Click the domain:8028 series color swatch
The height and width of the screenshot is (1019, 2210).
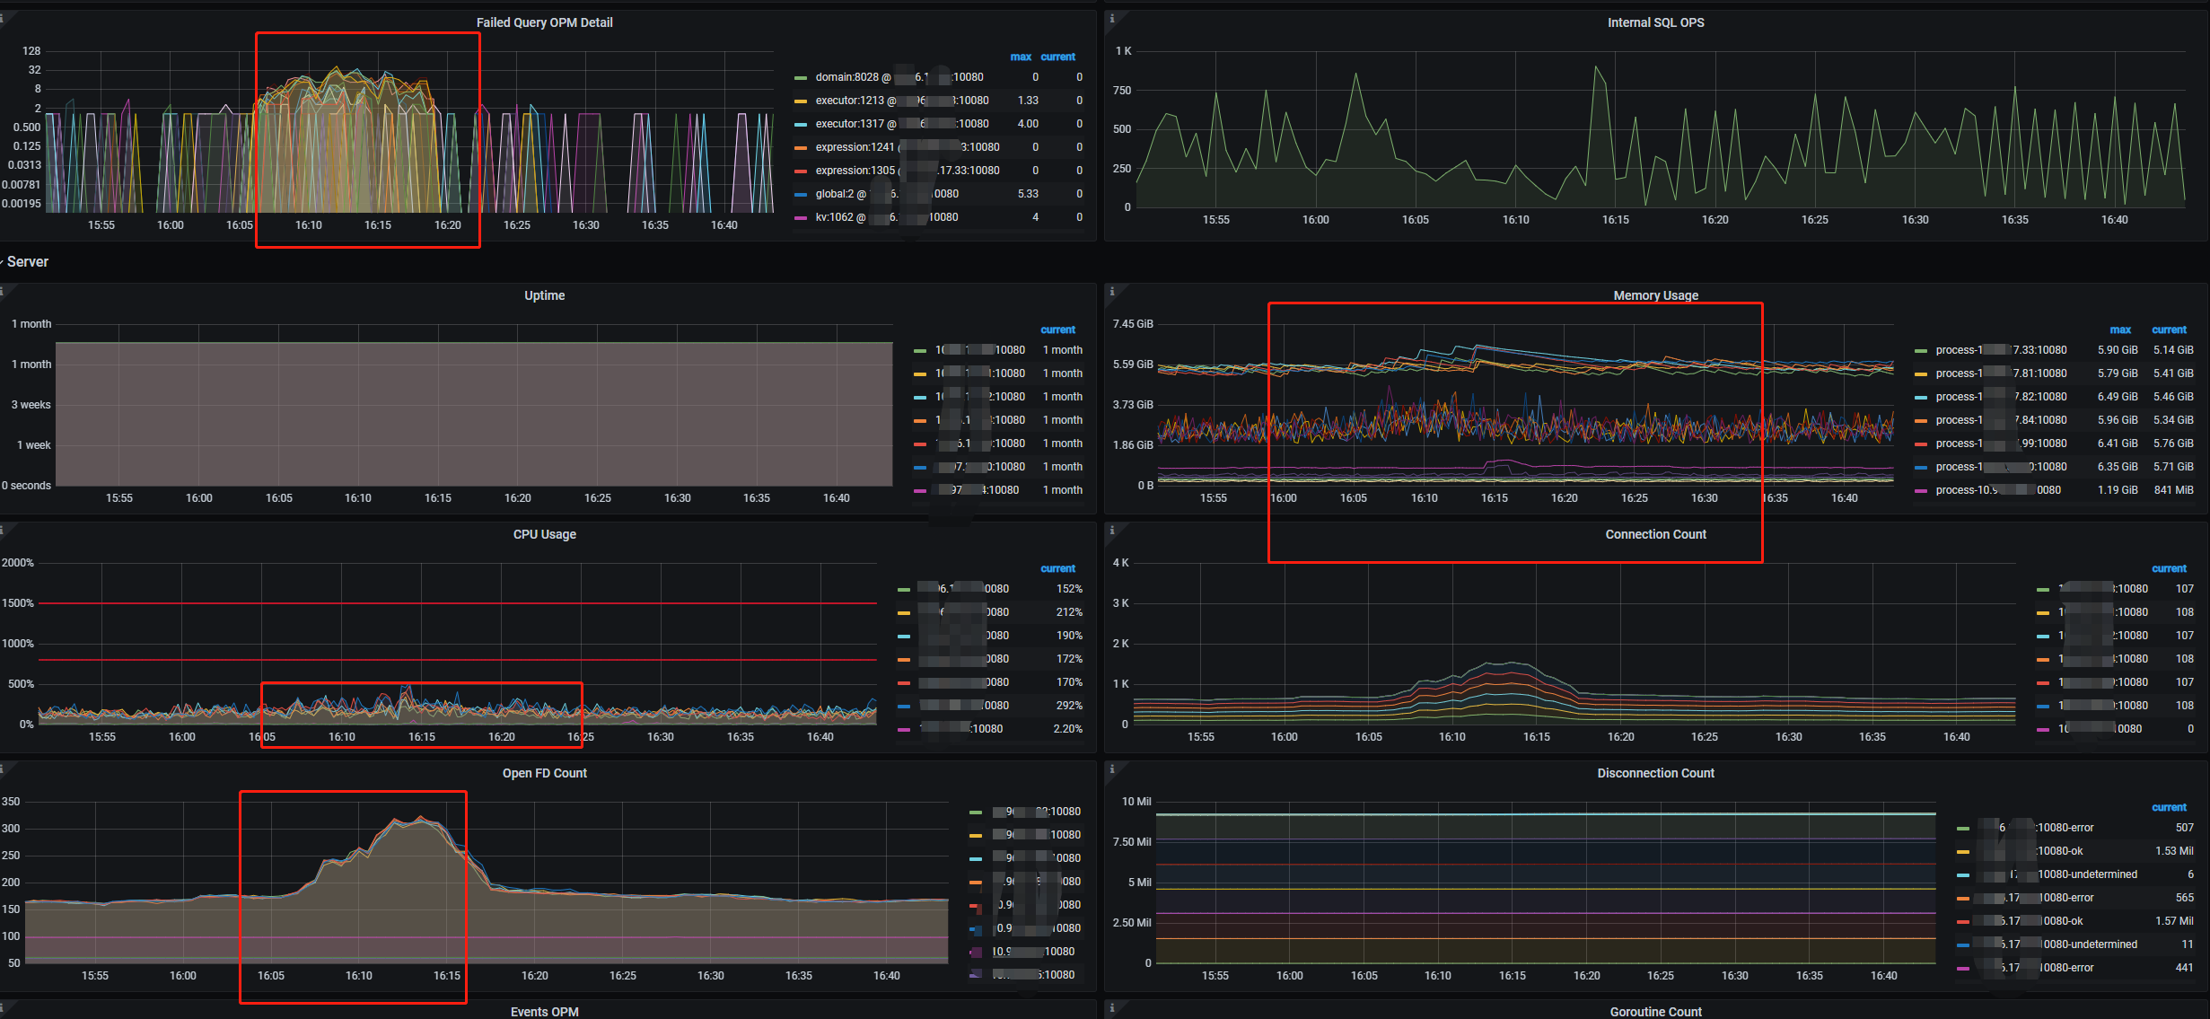801,78
